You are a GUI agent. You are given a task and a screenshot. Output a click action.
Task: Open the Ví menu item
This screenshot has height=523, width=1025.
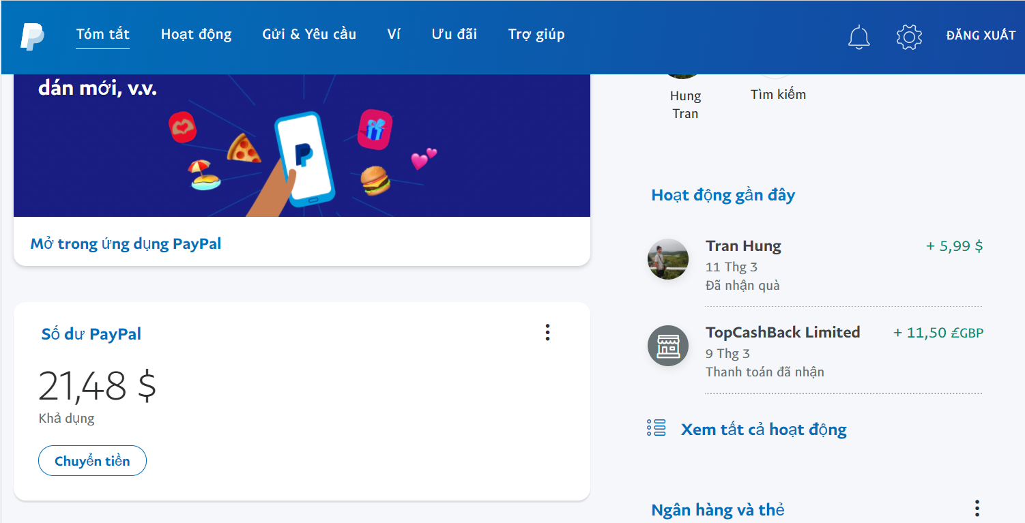click(394, 34)
